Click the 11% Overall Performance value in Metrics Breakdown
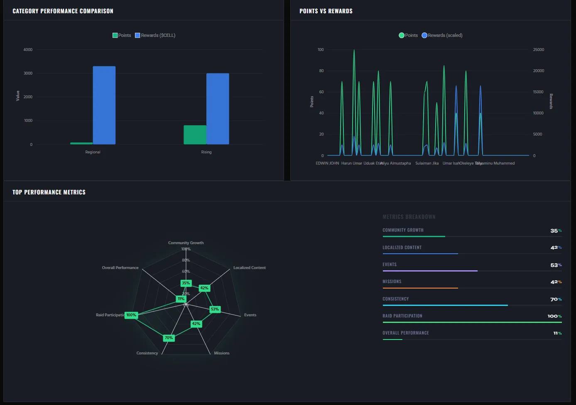The width and height of the screenshot is (576, 405). (x=557, y=333)
